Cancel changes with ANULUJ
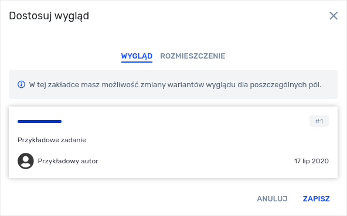This screenshot has width=347, height=216. tap(272, 199)
